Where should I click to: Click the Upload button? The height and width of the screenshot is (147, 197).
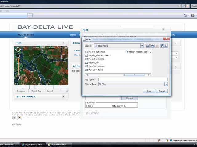pyautogui.click(x=129, y=98)
